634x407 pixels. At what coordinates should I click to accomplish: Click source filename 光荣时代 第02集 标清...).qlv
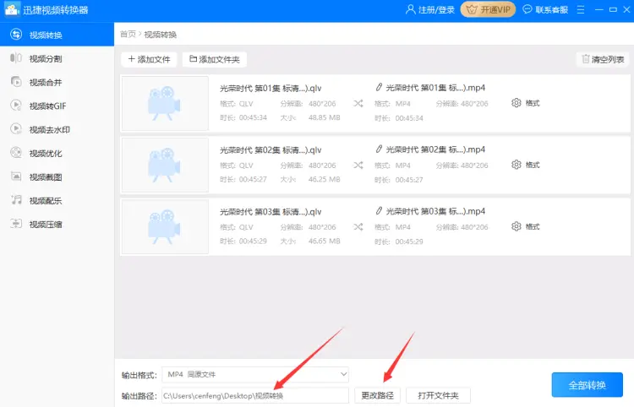click(271, 150)
